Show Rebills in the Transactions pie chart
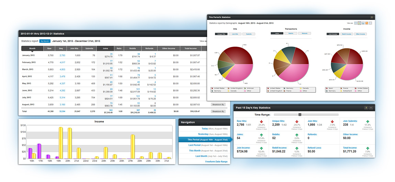 [x=291, y=33]
